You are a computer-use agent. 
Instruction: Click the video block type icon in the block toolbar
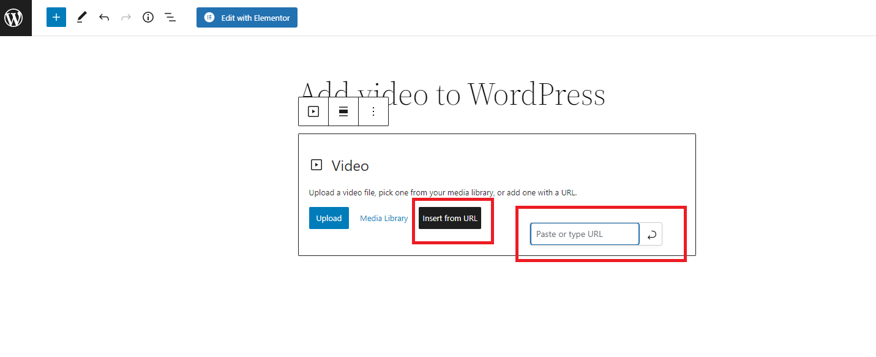[313, 111]
